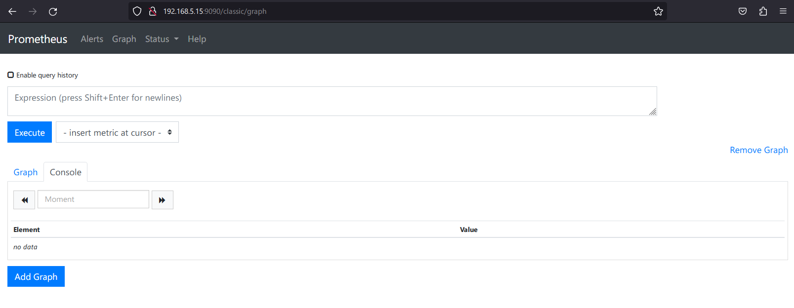Enable query history checkbox
Viewport: 794px width, 308px height.
tap(10, 75)
